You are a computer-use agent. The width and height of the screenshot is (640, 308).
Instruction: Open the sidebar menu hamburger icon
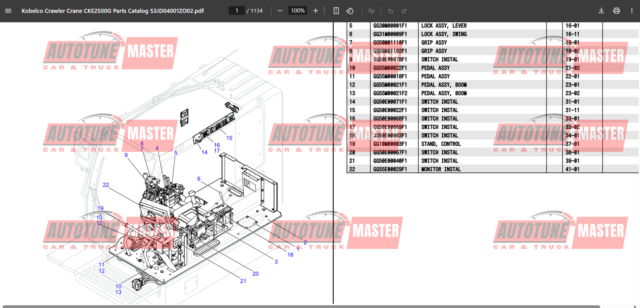tap(8, 11)
